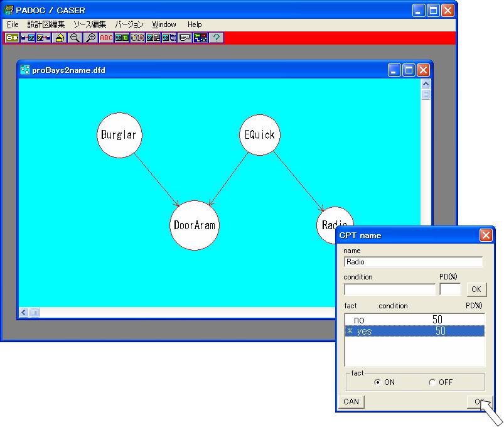Click the tree hierarchy toolbar icon
504x427 pixels.
pyautogui.click(x=200, y=38)
